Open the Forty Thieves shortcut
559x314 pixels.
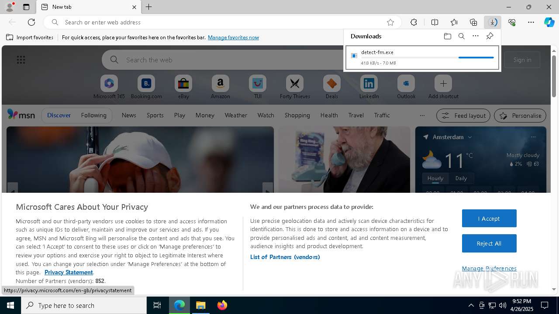295,87
